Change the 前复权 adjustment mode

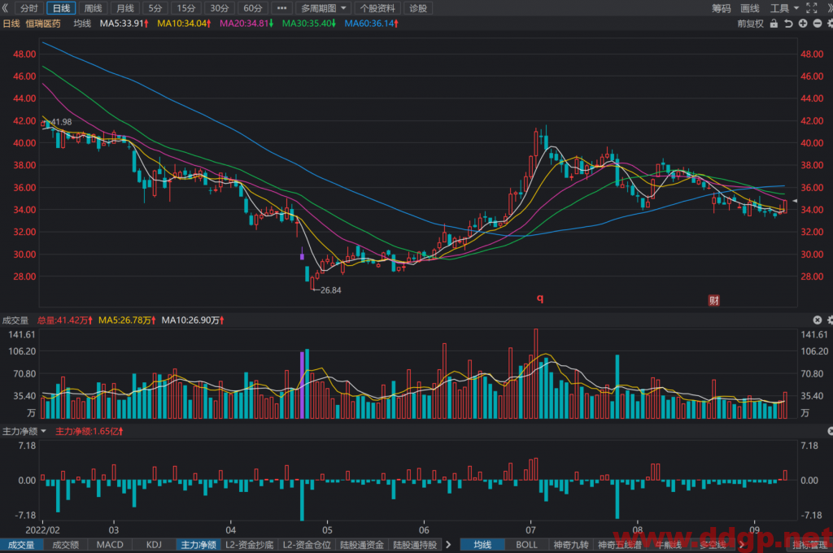pyautogui.click(x=750, y=24)
